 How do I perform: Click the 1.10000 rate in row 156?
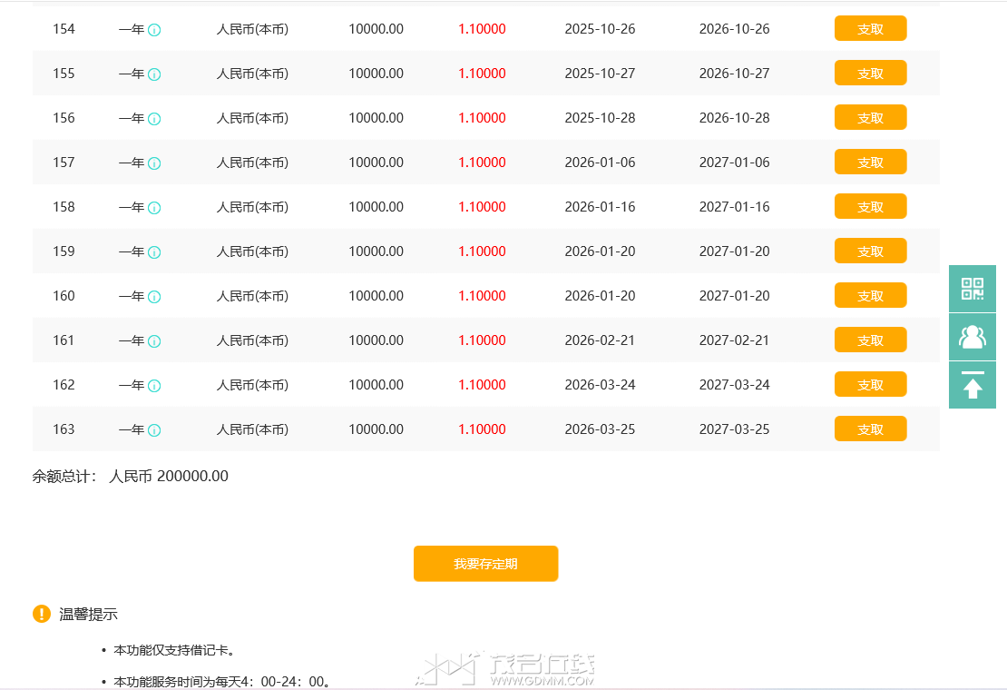click(482, 118)
